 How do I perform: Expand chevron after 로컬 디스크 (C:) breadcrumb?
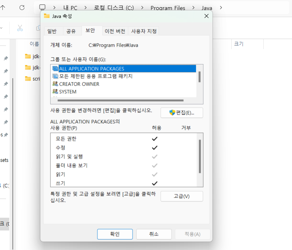(x=142, y=8)
